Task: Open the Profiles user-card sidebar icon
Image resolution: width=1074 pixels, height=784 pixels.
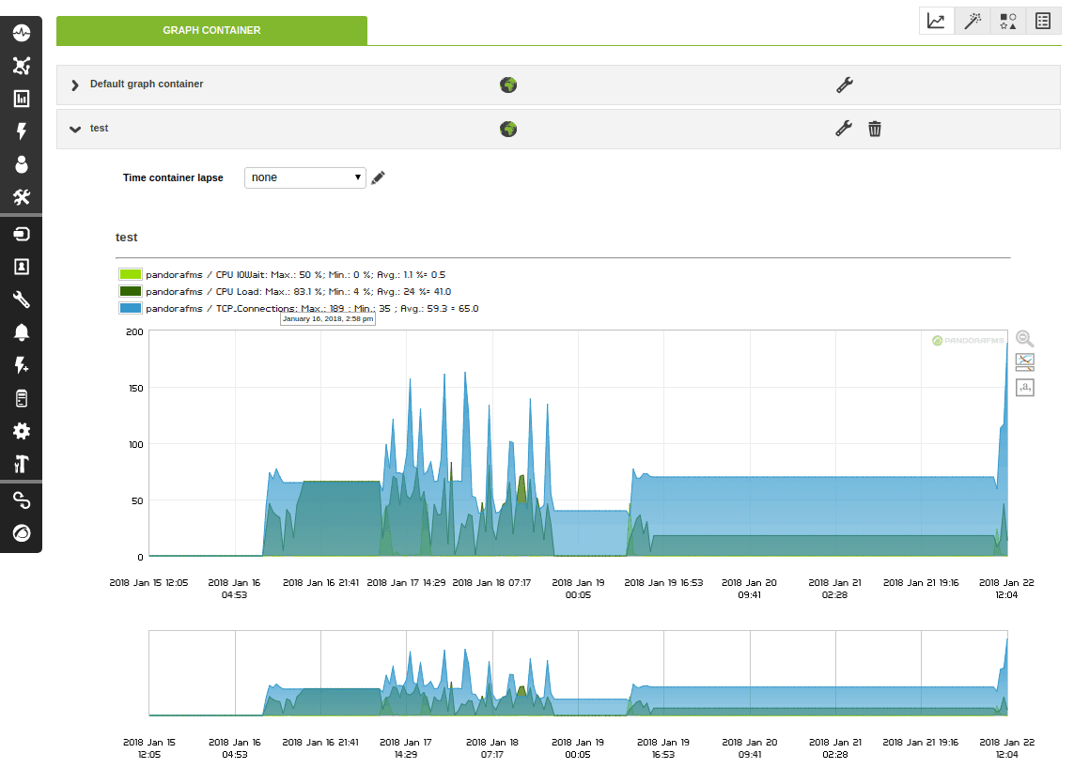Action: [22, 267]
